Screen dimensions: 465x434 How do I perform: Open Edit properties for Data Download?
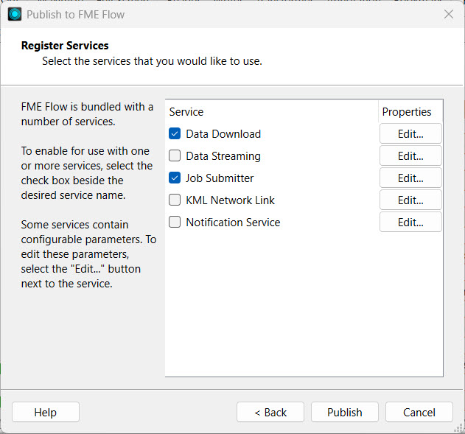[x=410, y=134]
